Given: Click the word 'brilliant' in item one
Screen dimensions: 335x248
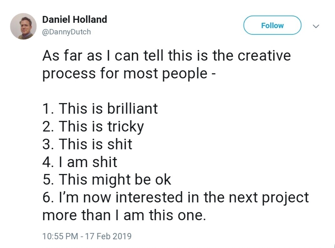Looking at the screenshot, I should (132, 108).
